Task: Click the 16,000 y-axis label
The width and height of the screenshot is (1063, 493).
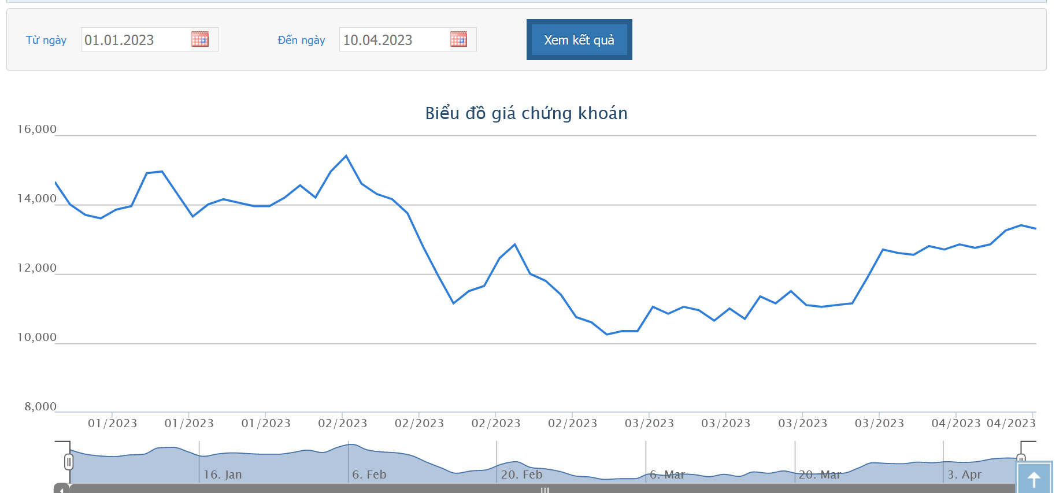Action: [x=37, y=129]
